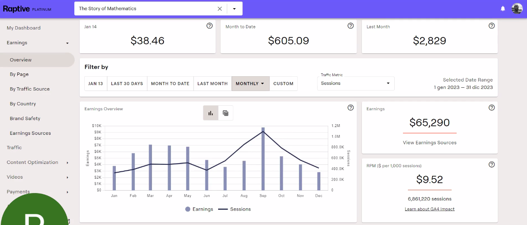Open Brand Safety page
527x225 pixels.
point(25,118)
